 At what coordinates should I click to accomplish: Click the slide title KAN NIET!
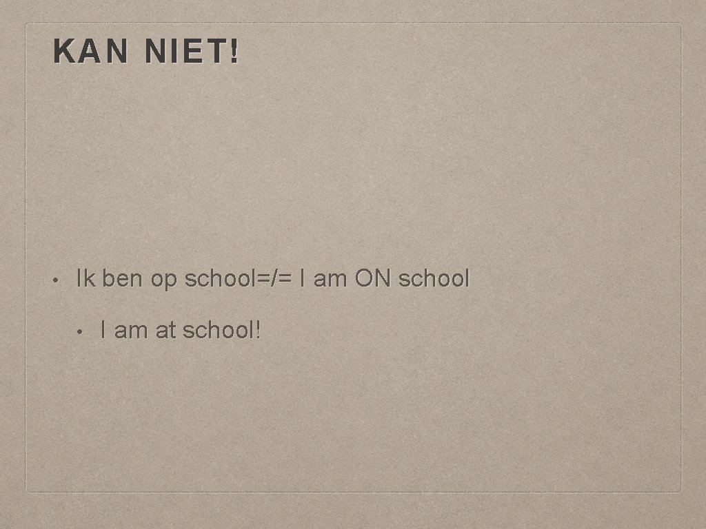tap(147, 52)
